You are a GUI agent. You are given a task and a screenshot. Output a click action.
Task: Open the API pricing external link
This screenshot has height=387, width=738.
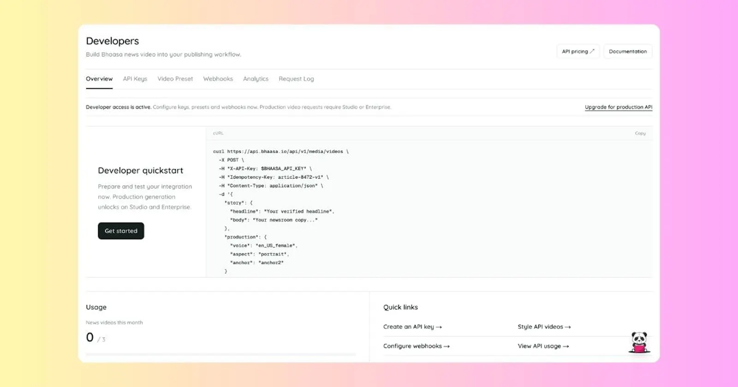tap(578, 52)
